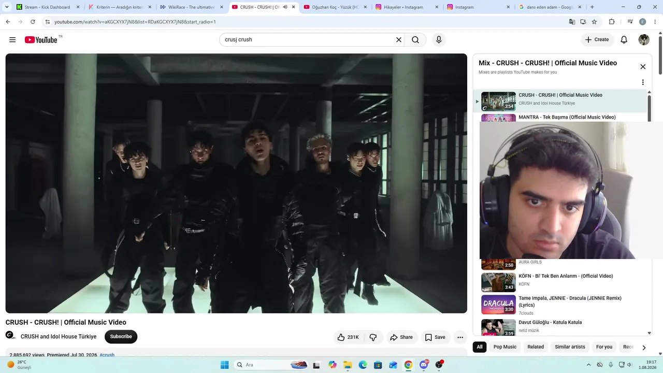Run the search with the magnifier button
This screenshot has width=663, height=373.
pos(415,40)
